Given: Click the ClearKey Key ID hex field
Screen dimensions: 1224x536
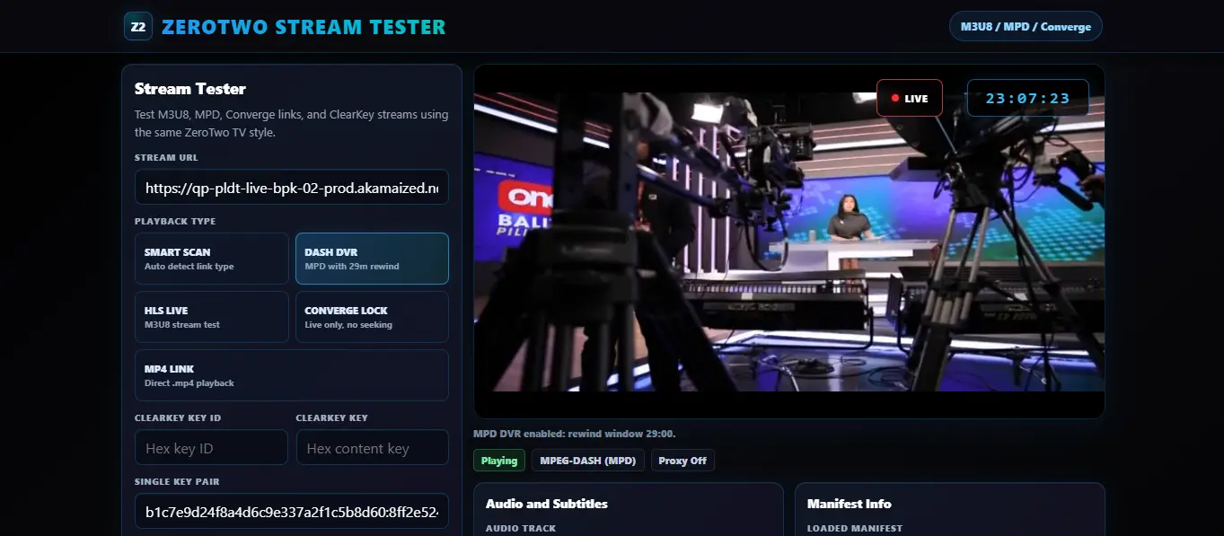Looking at the screenshot, I should click(x=211, y=447).
